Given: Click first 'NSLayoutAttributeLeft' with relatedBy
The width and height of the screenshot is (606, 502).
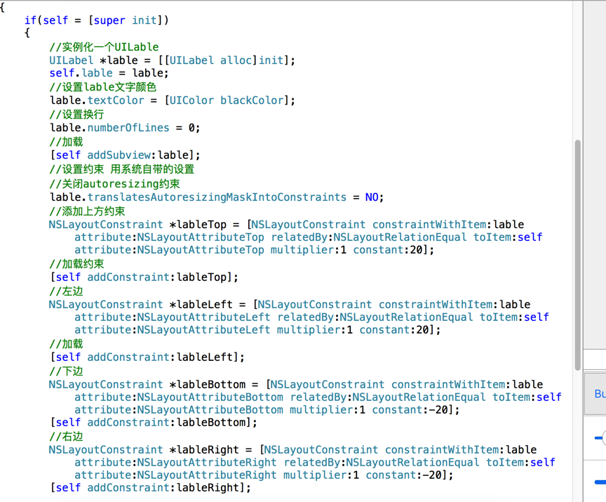Looking at the screenshot, I should 203,317.
